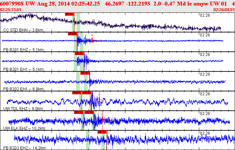Click coordinates '46.2697 -122.2193' in the header
The width and height of the screenshot is (235, 150).
click(x=127, y=4)
